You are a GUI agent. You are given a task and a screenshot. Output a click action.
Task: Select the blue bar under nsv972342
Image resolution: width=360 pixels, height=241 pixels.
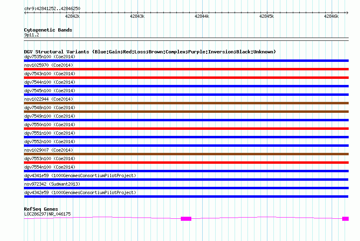click(186, 188)
